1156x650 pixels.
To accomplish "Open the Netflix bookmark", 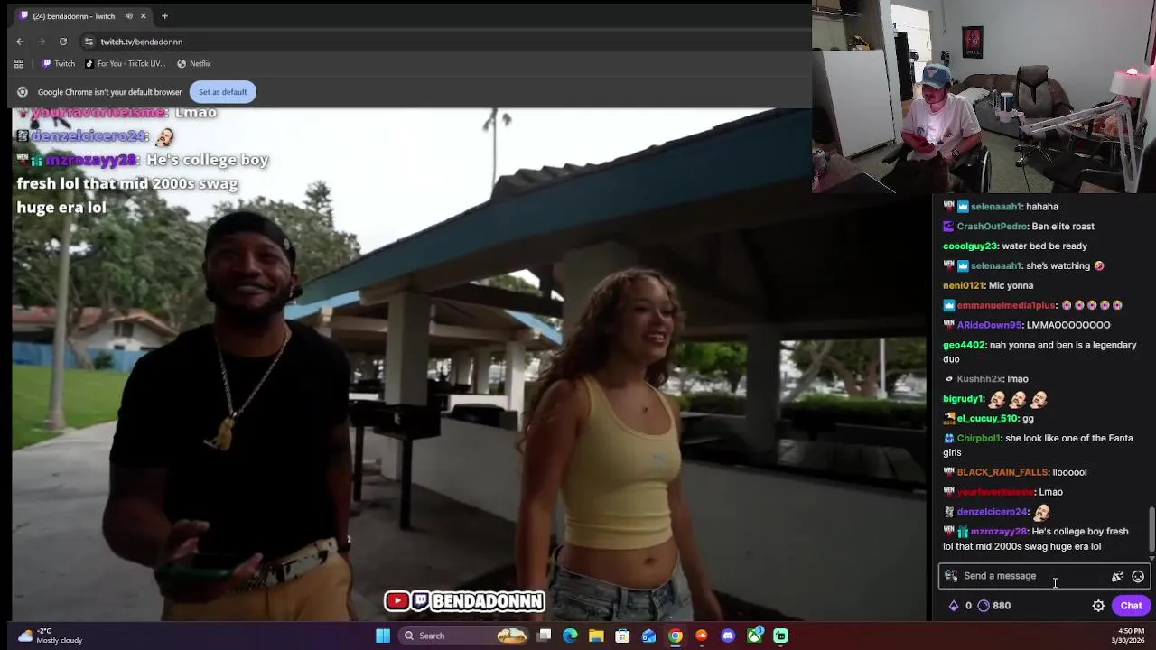I will [x=194, y=64].
